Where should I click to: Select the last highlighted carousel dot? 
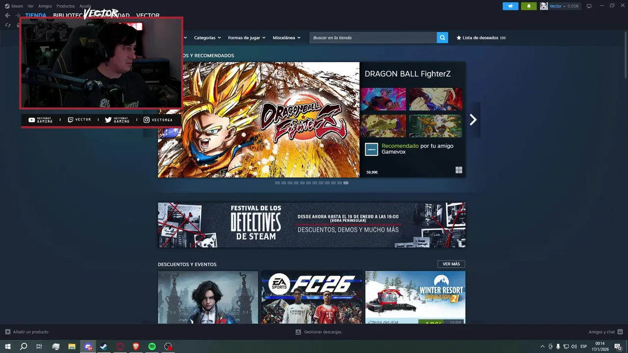point(346,183)
